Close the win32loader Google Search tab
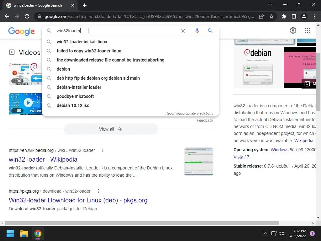The width and height of the screenshot is (321, 241). [73, 5]
